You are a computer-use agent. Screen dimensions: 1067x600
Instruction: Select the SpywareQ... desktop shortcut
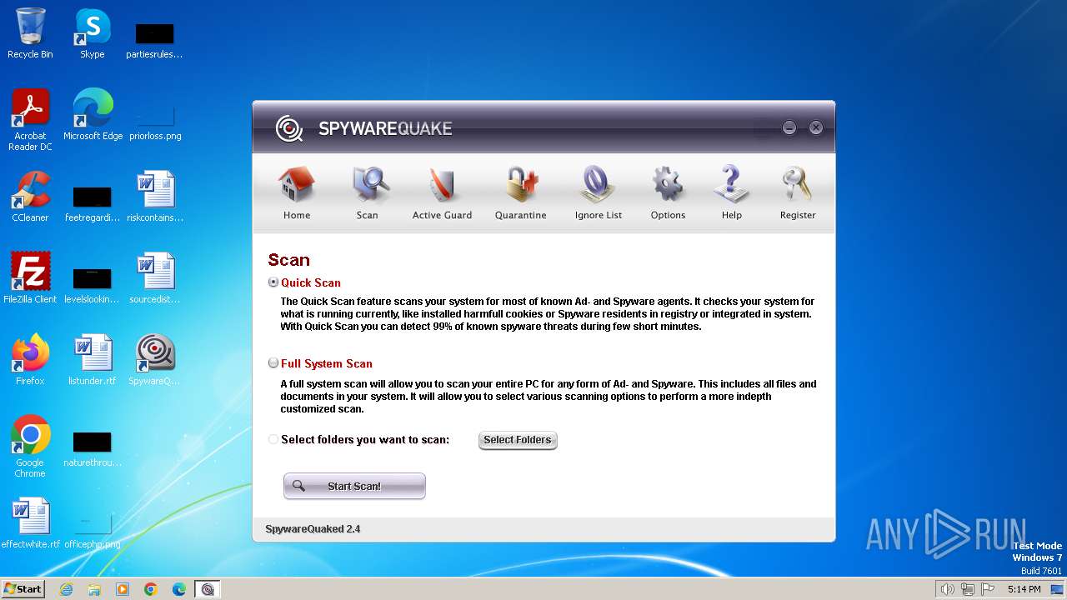coord(155,359)
